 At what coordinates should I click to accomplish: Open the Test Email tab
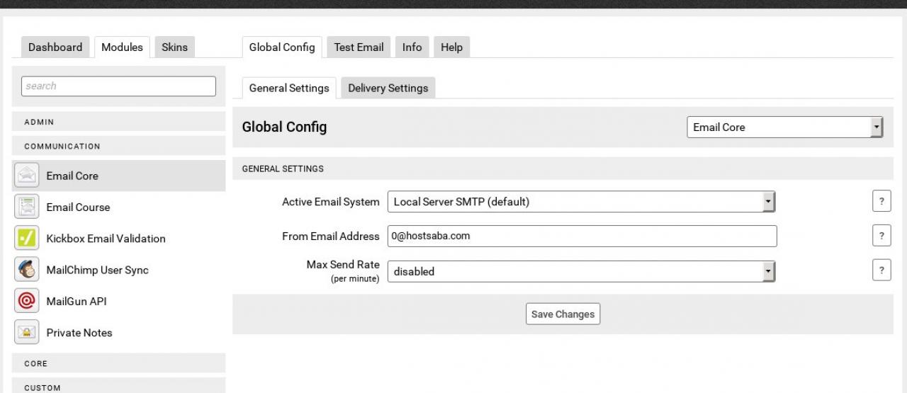click(x=359, y=47)
